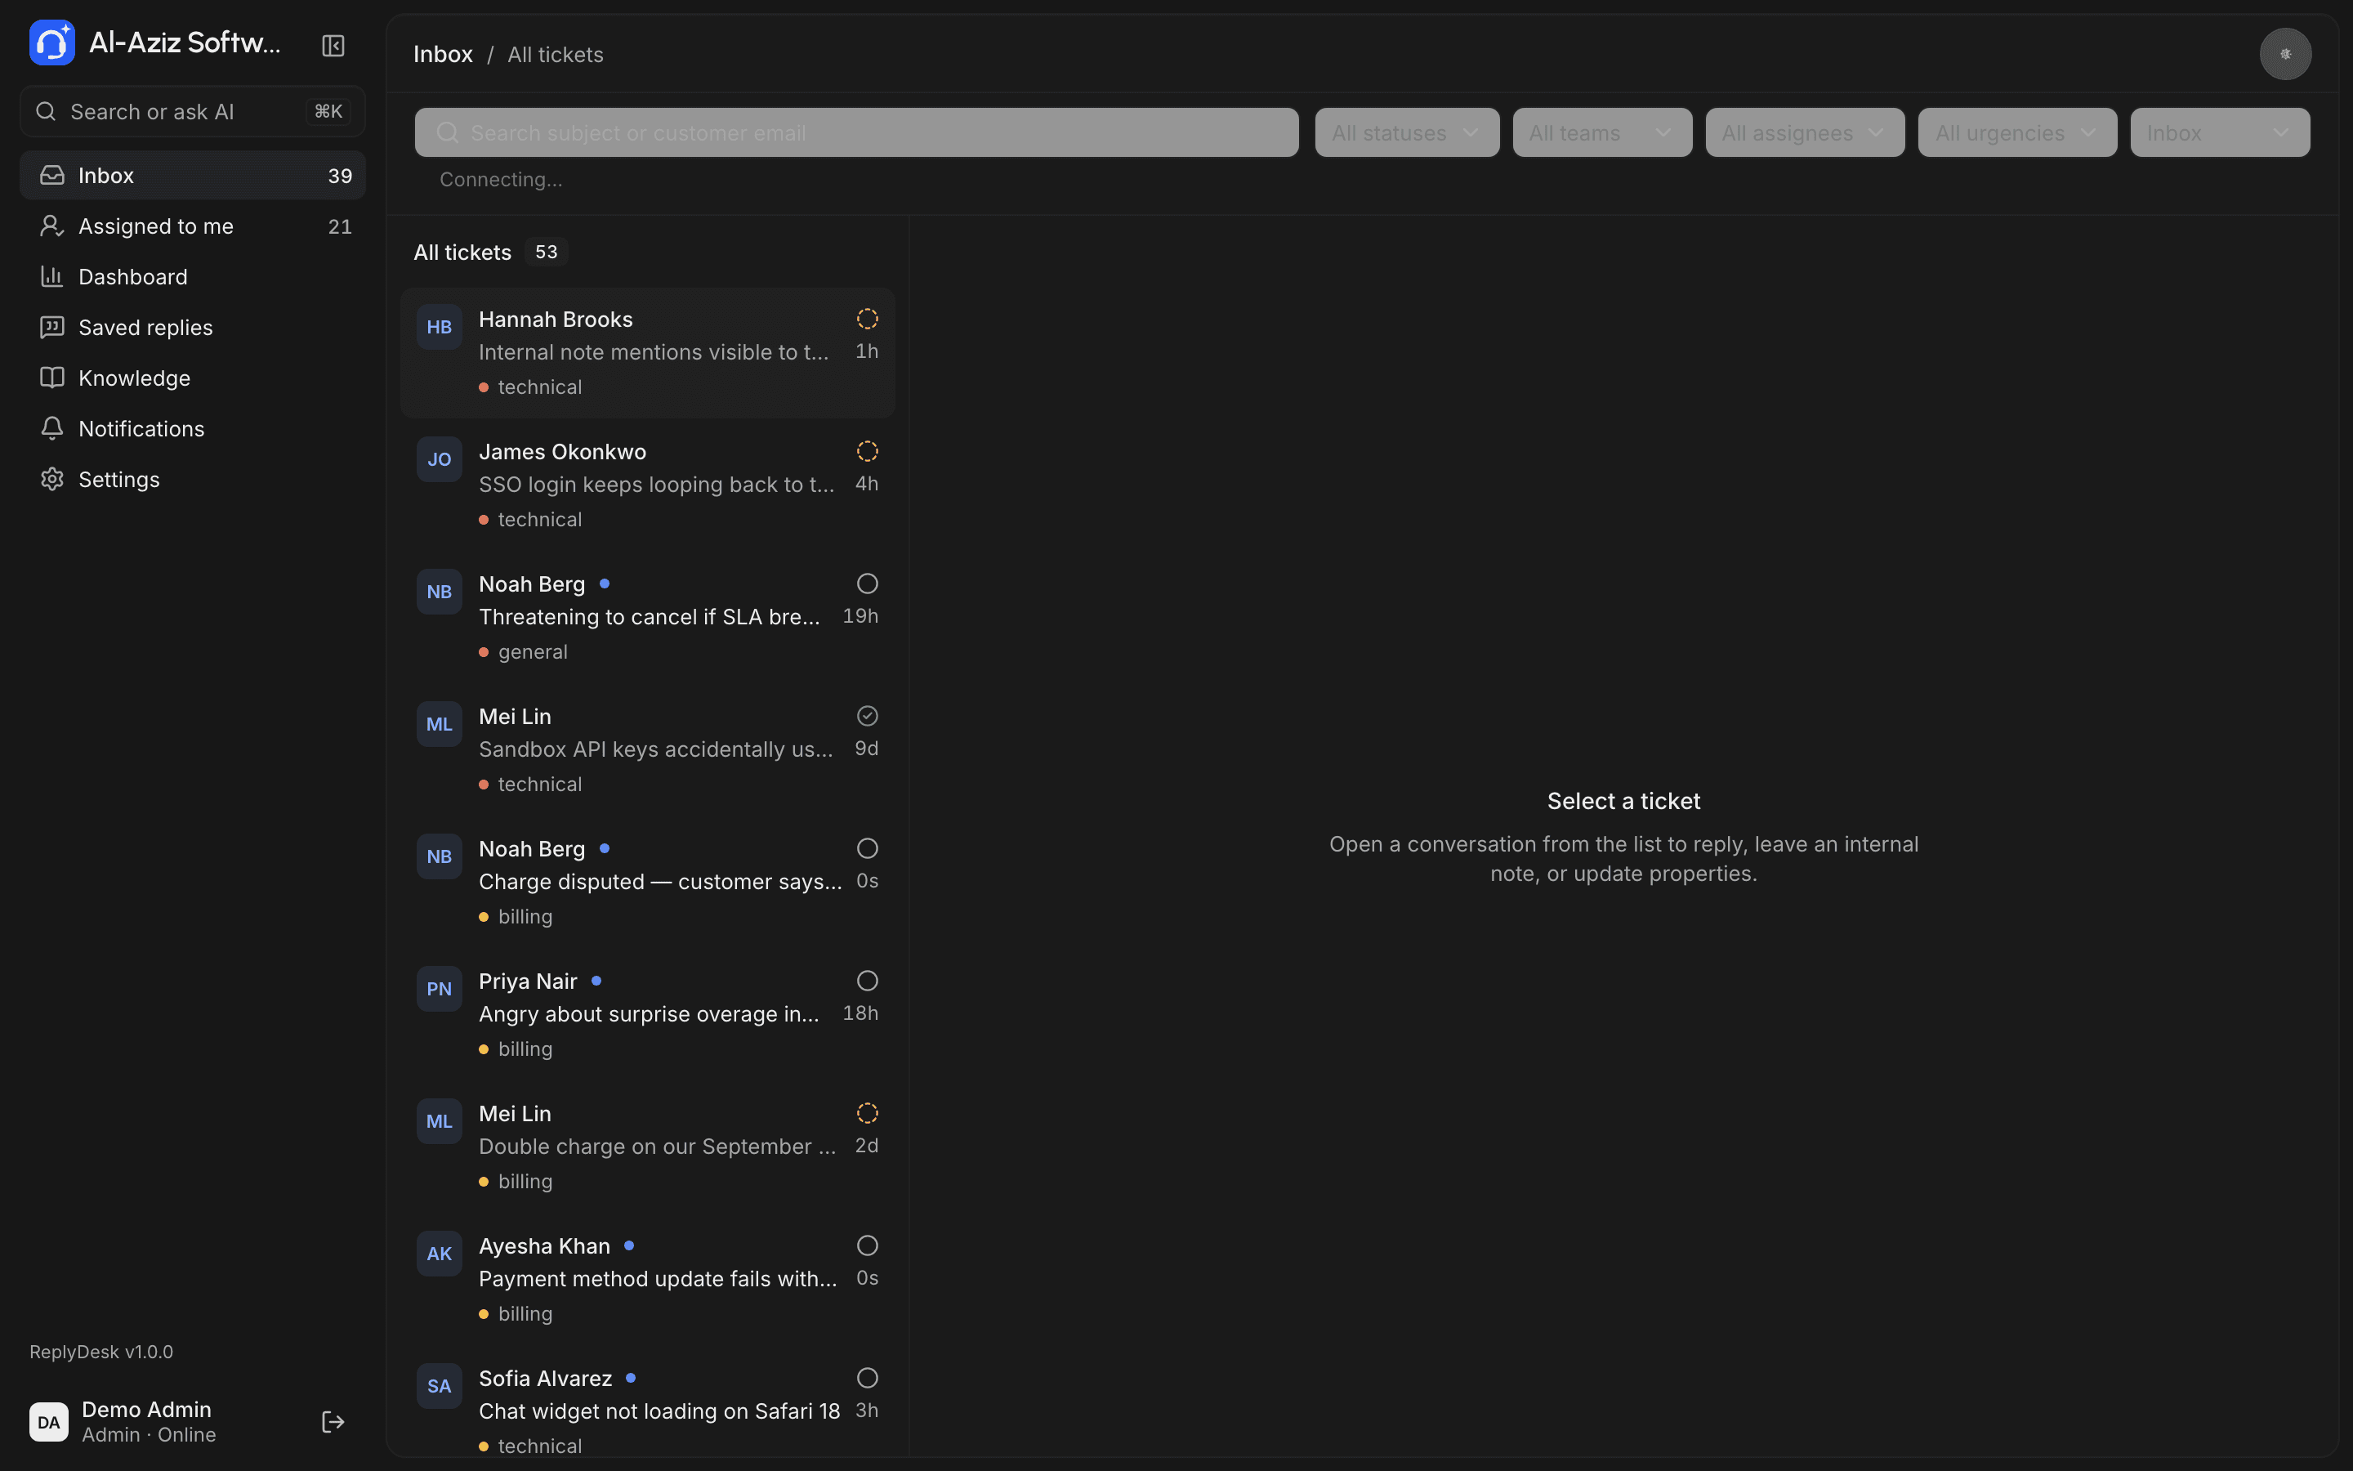Click Hannah Brooks pending status icon

pyautogui.click(x=868, y=319)
